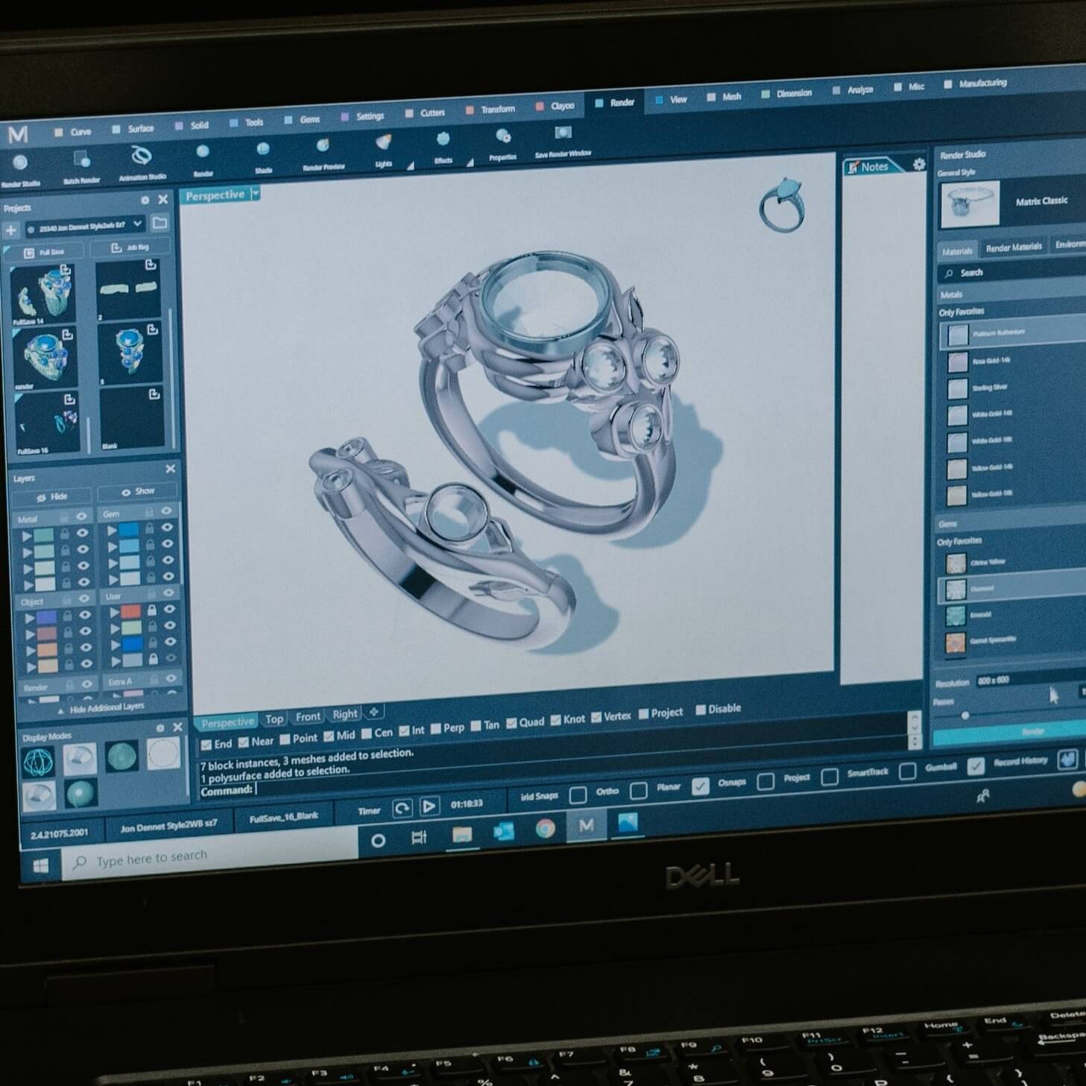Reset the Timer with the refresh icon
1086x1086 pixels.
402,808
